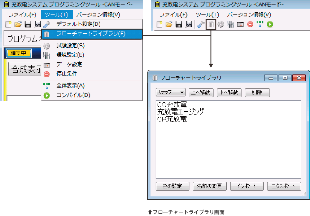
Task: Click Open folder icon in right window toolbar
Action: 169,24
